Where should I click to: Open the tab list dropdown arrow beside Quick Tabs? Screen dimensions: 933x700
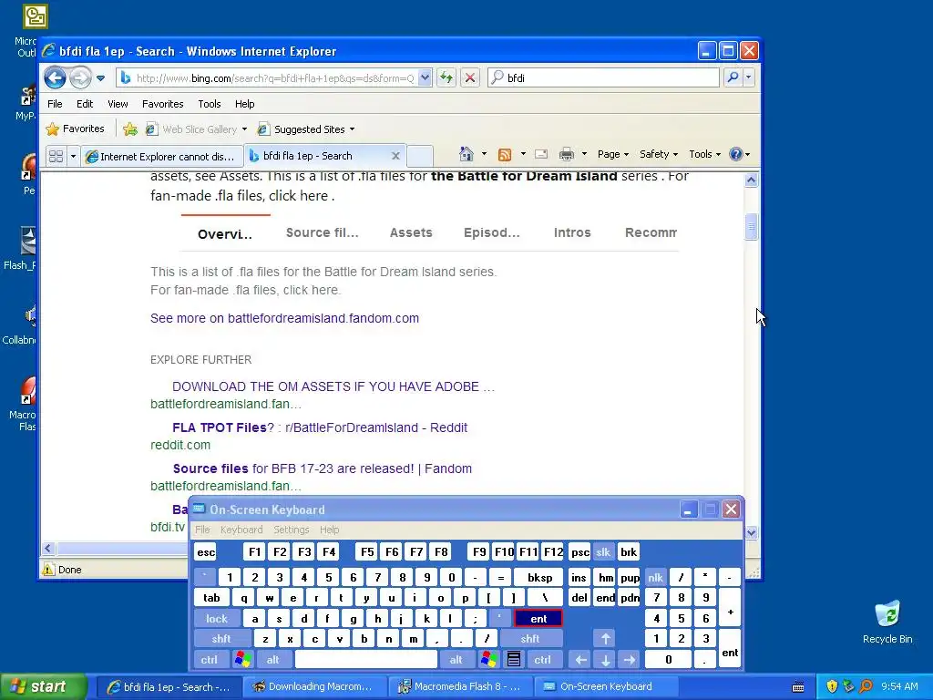pyautogui.click(x=73, y=157)
